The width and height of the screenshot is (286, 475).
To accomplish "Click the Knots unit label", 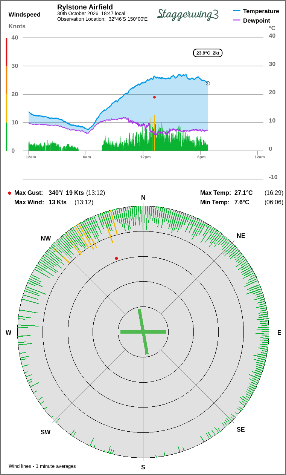I will click(17, 26).
